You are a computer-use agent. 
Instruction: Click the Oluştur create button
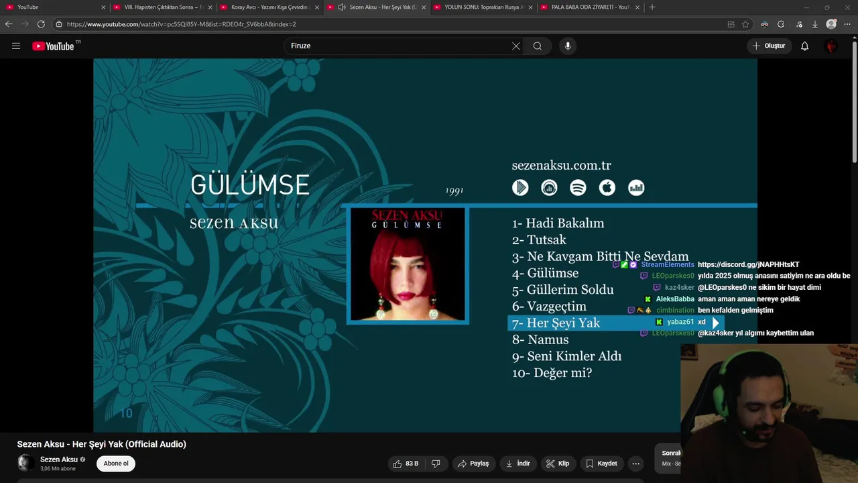tap(768, 46)
